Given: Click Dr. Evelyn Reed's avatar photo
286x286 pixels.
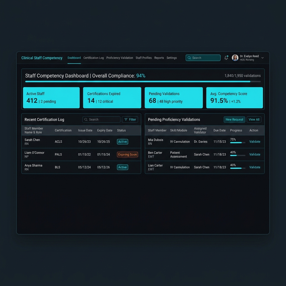Looking at the screenshot, I should (235, 58).
